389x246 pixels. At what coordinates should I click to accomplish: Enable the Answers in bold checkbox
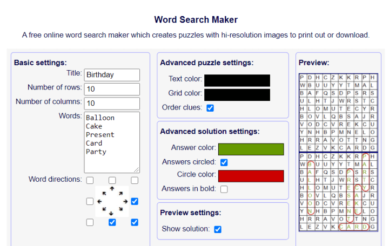point(224,189)
